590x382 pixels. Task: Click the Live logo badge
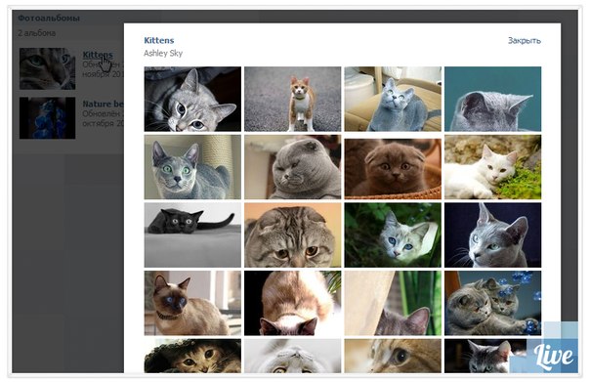pos(553,355)
